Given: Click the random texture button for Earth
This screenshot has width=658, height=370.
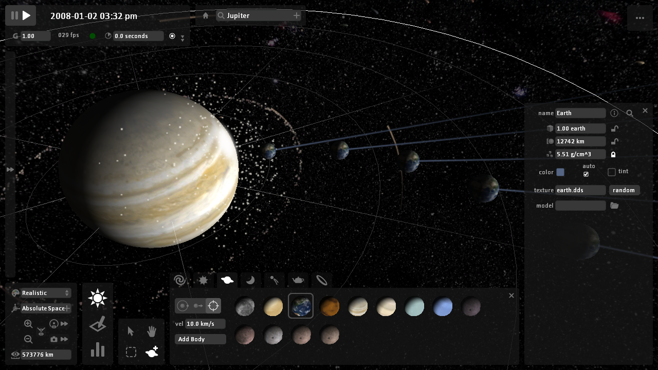Looking at the screenshot, I should [x=624, y=190].
